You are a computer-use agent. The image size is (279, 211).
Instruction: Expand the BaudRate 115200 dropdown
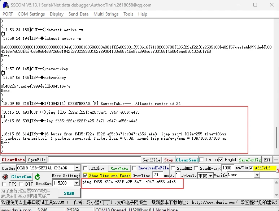pyautogui.click(x=77, y=183)
